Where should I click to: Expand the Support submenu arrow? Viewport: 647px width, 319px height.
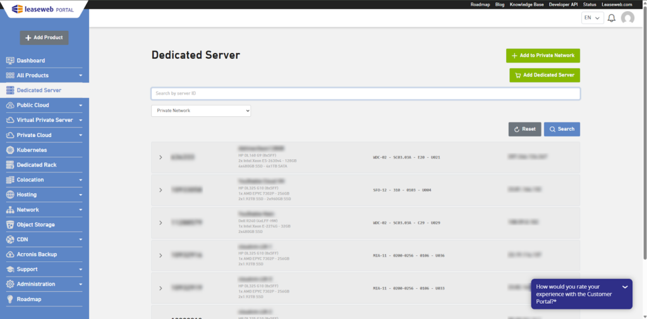(81, 269)
